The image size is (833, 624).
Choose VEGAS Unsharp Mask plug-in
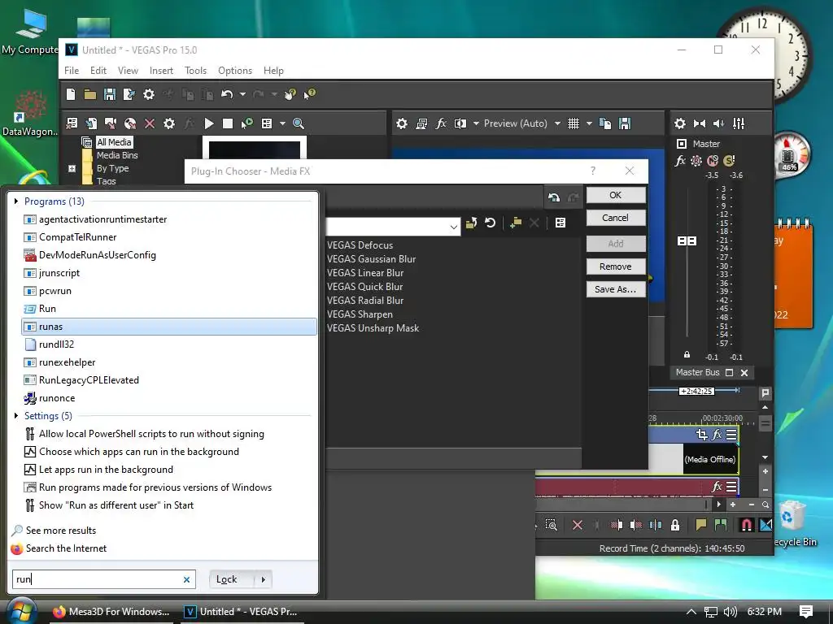[373, 328]
